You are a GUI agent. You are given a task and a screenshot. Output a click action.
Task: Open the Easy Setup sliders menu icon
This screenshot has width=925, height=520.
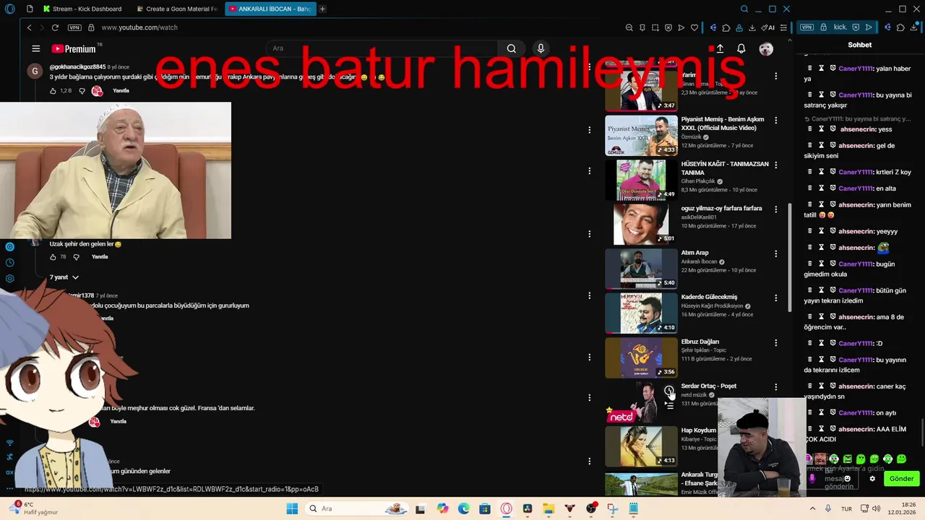click(783, 27)
